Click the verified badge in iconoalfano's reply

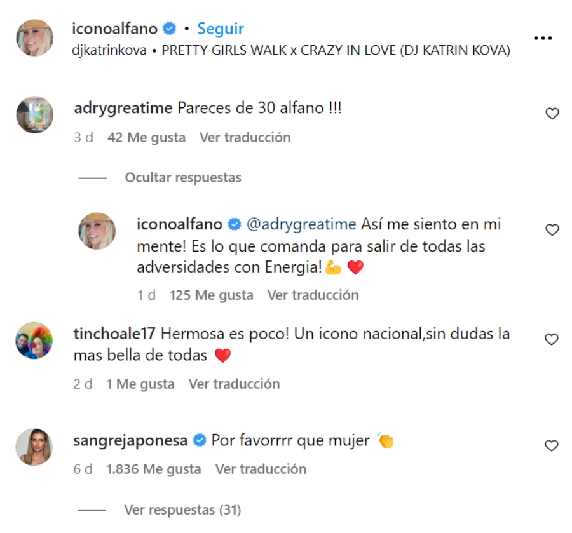(x=234, y=224)
